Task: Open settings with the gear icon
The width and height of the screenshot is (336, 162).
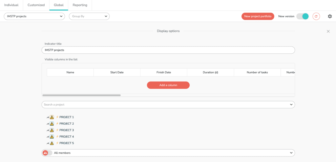Action: 330,16
